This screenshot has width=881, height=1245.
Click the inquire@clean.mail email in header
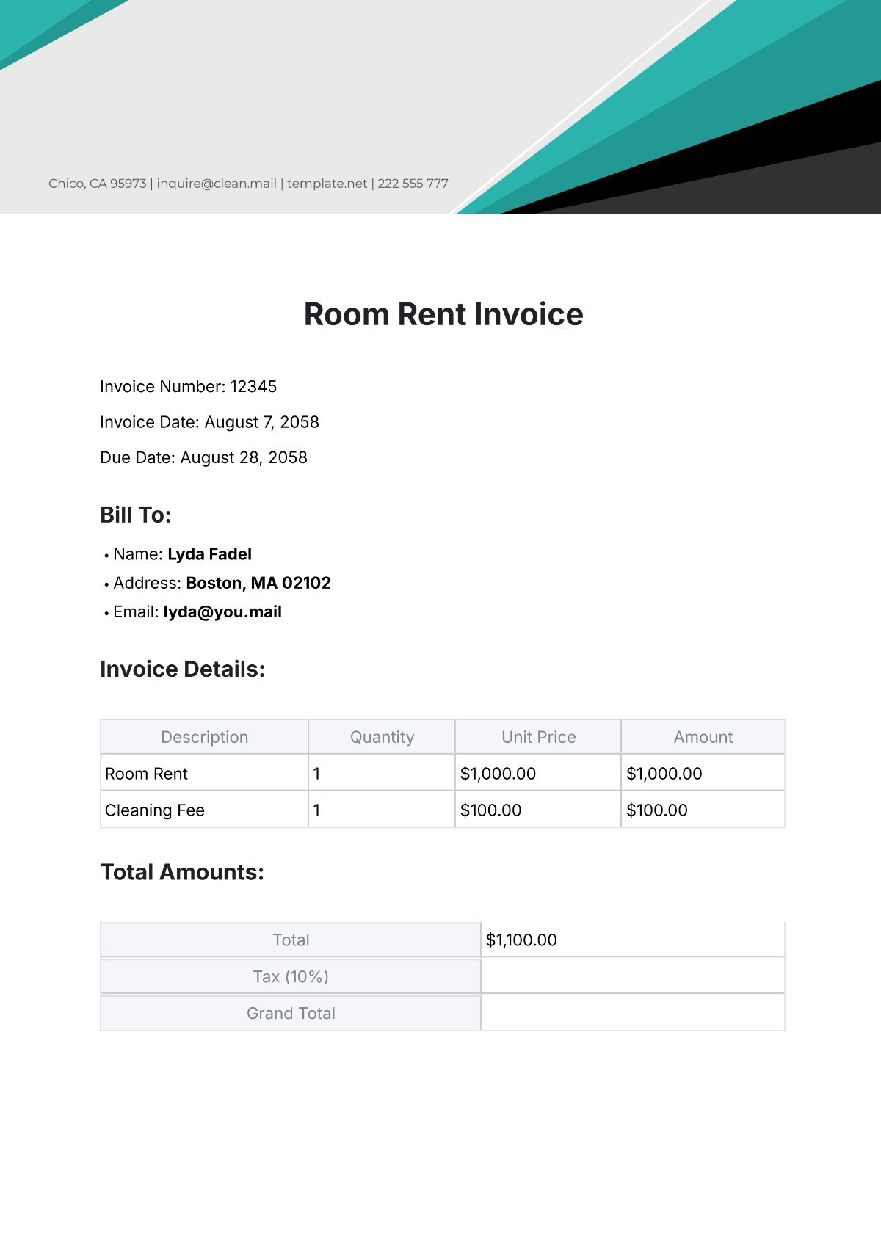pyautogui.click(x=217, y=184)
